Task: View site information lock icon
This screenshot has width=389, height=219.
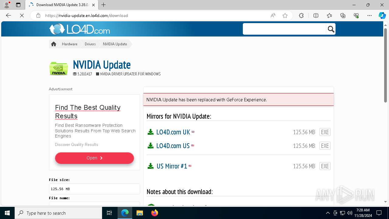Action: 38,16
